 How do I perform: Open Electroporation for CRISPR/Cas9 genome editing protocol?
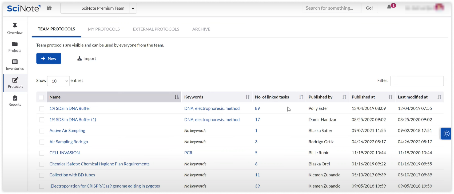(x=105, y=186)
